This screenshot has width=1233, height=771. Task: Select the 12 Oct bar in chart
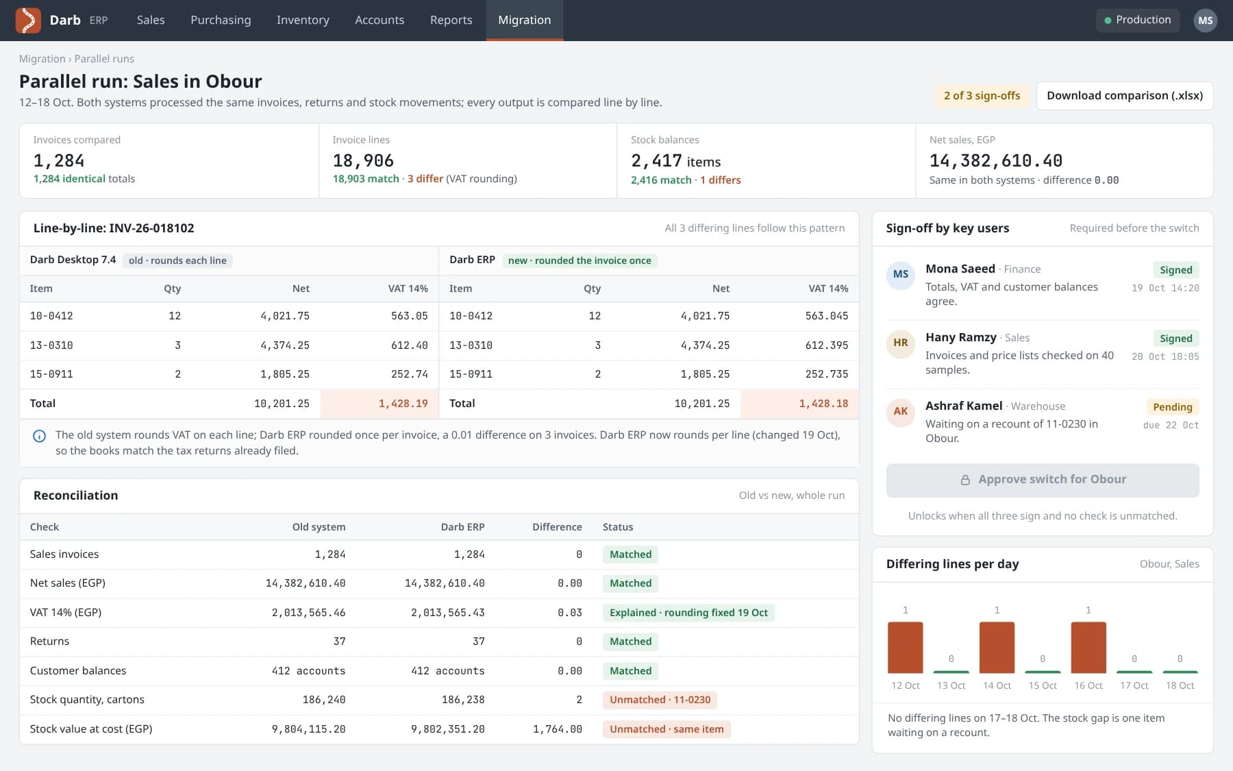point(905,647)
